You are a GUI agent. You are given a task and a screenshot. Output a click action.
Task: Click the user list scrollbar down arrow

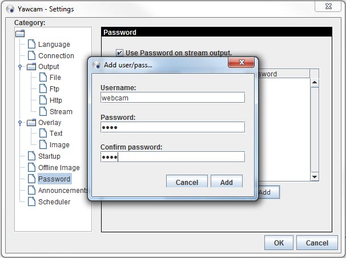pyautogui.click(x=315, y=177)
